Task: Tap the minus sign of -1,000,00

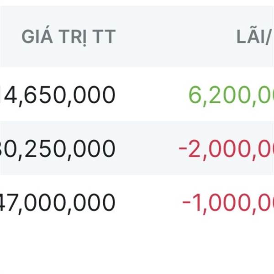Action: point(186,203)
